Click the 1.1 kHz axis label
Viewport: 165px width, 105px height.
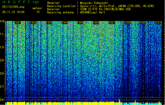tap(2, 34)
